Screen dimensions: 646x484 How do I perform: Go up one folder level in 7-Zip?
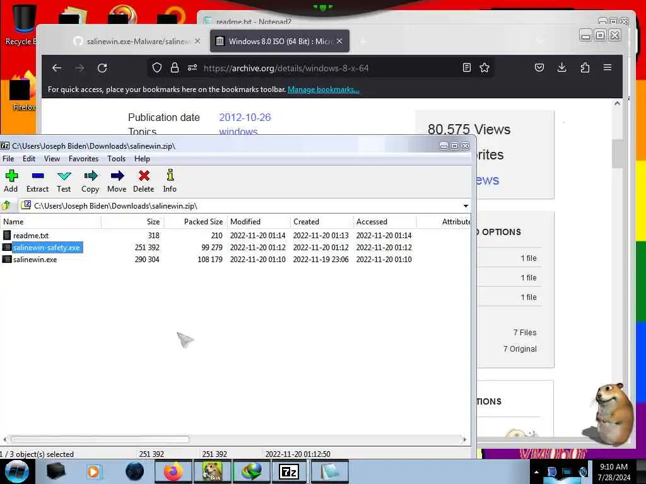coord(6,205)
